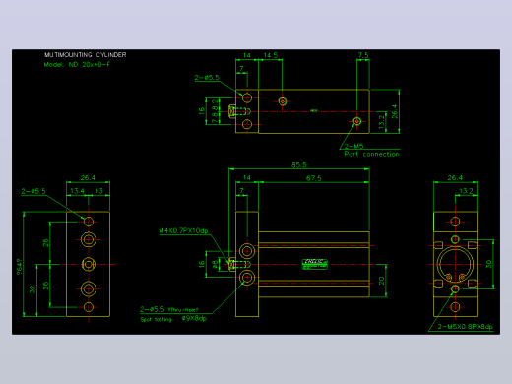Click the 13.4 dimension value
The image size is (512, 384).
click(77, 191)
